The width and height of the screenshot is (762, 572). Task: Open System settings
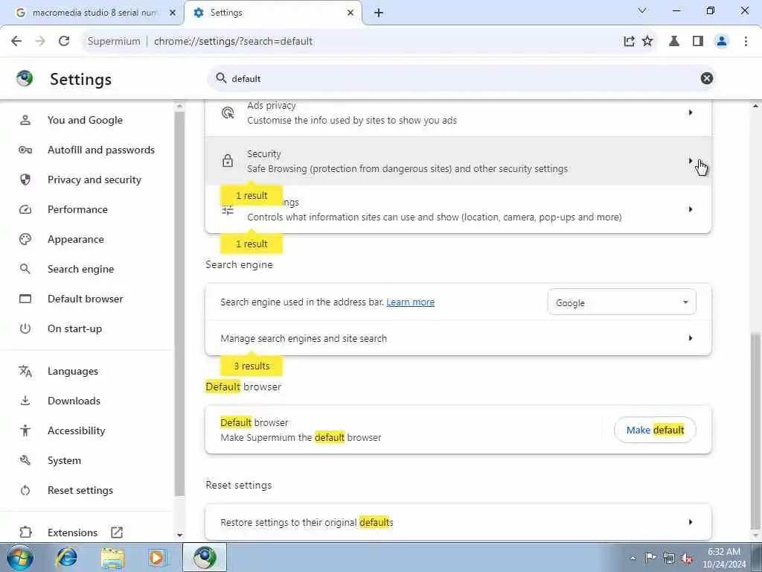[64, 460]
